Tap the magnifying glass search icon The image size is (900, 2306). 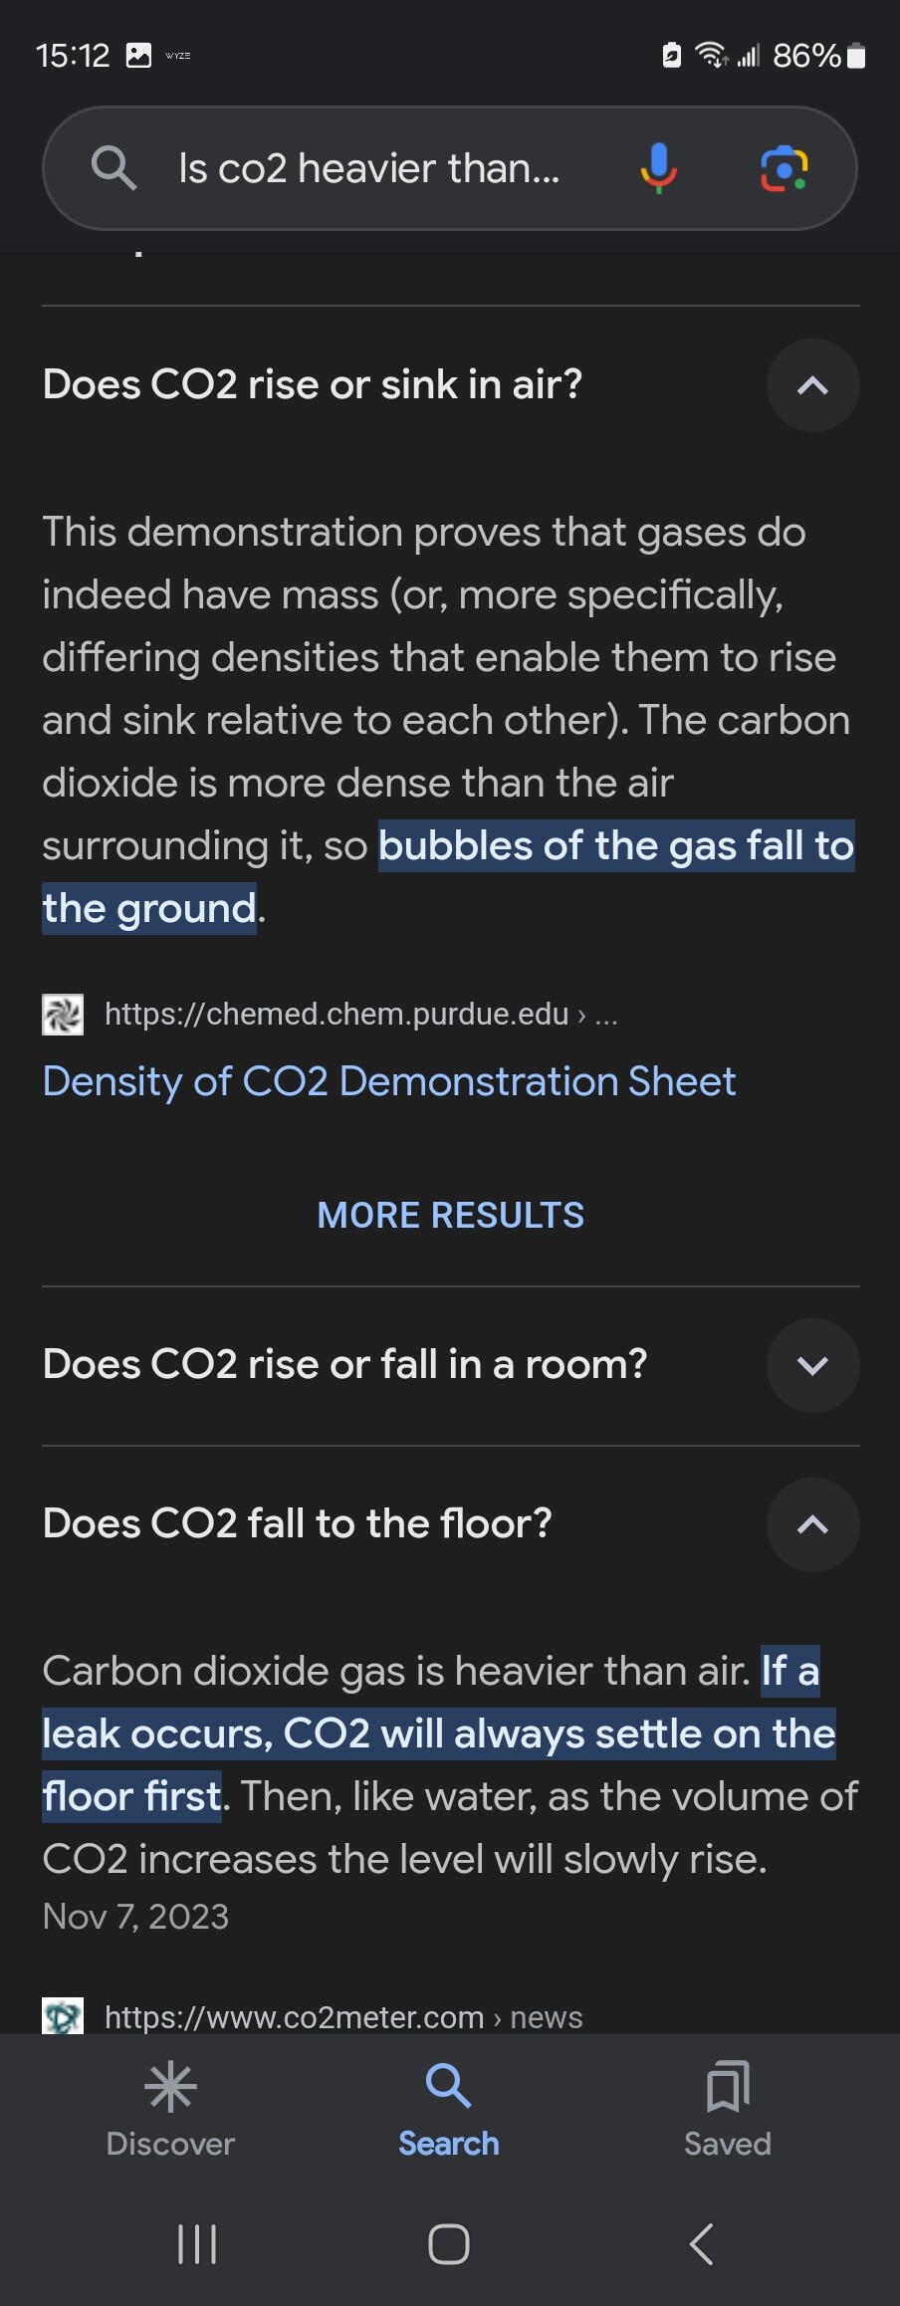113,168
